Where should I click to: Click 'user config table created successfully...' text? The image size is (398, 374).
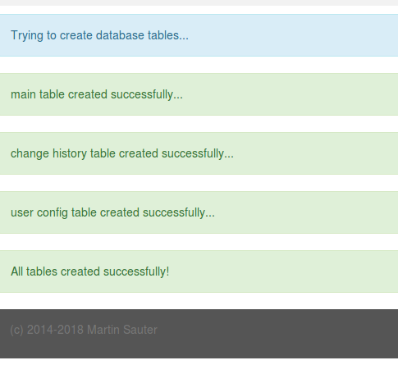(112, 212)
